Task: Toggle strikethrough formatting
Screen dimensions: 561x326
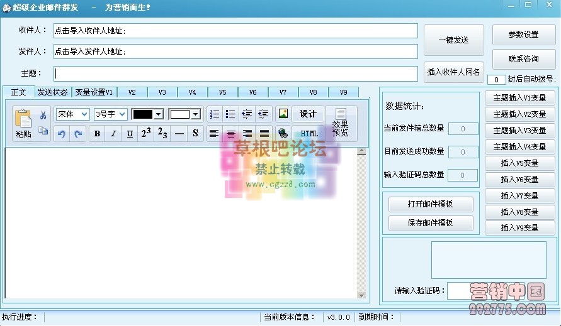Action: pos(195,133)
